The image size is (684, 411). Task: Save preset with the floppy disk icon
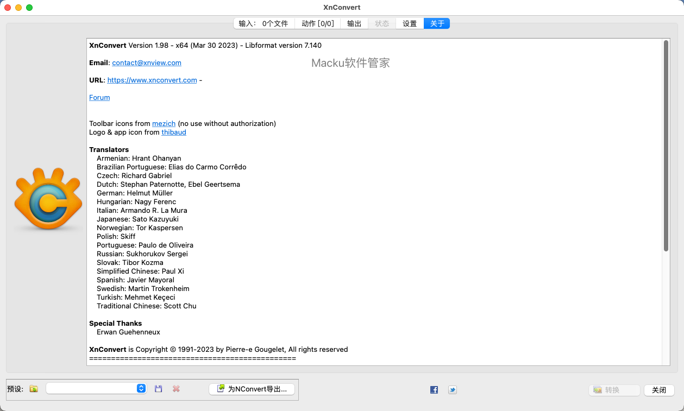pos(159,389)
